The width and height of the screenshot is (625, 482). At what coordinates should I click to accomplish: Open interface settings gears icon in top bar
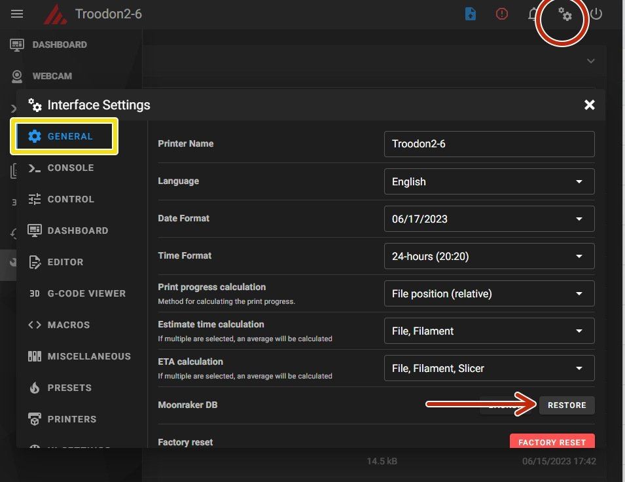tap(564, 14)
